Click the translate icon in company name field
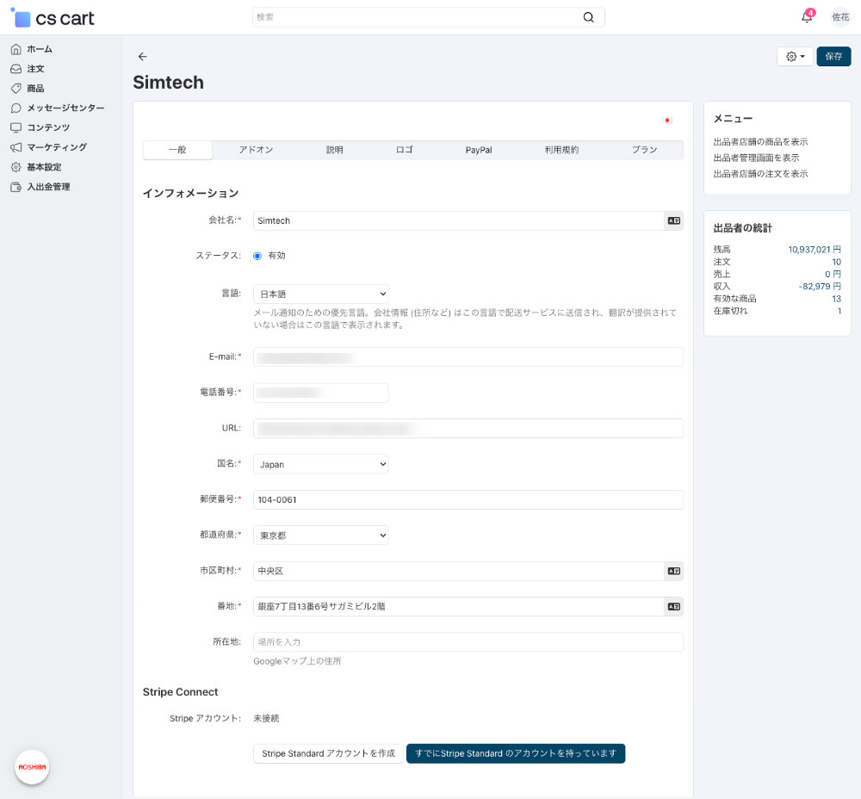The image size is (861, 799). (673, 221)
